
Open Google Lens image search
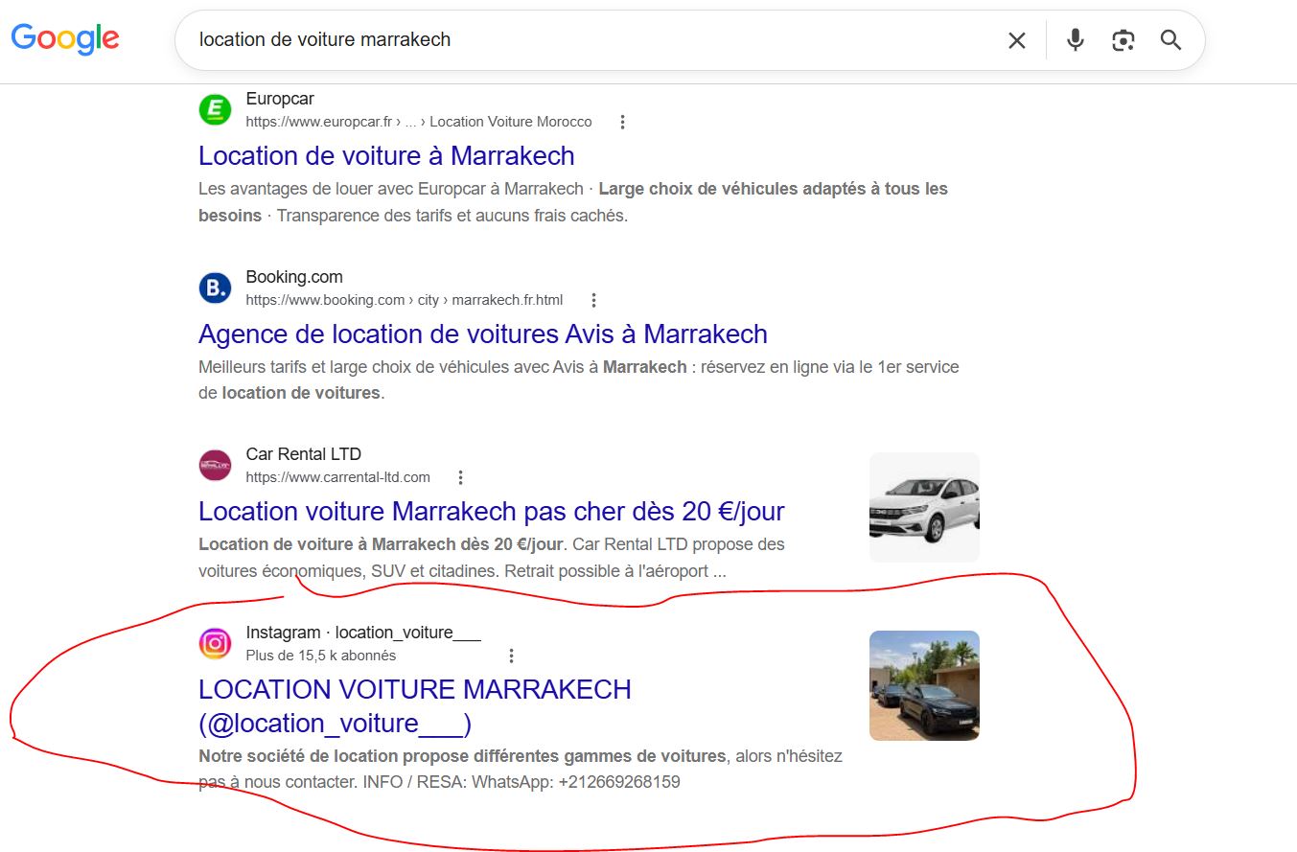click(1123, 40)
